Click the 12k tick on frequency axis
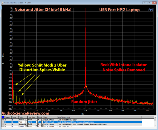This screenshot has width=158, height=130. point(86,111)
